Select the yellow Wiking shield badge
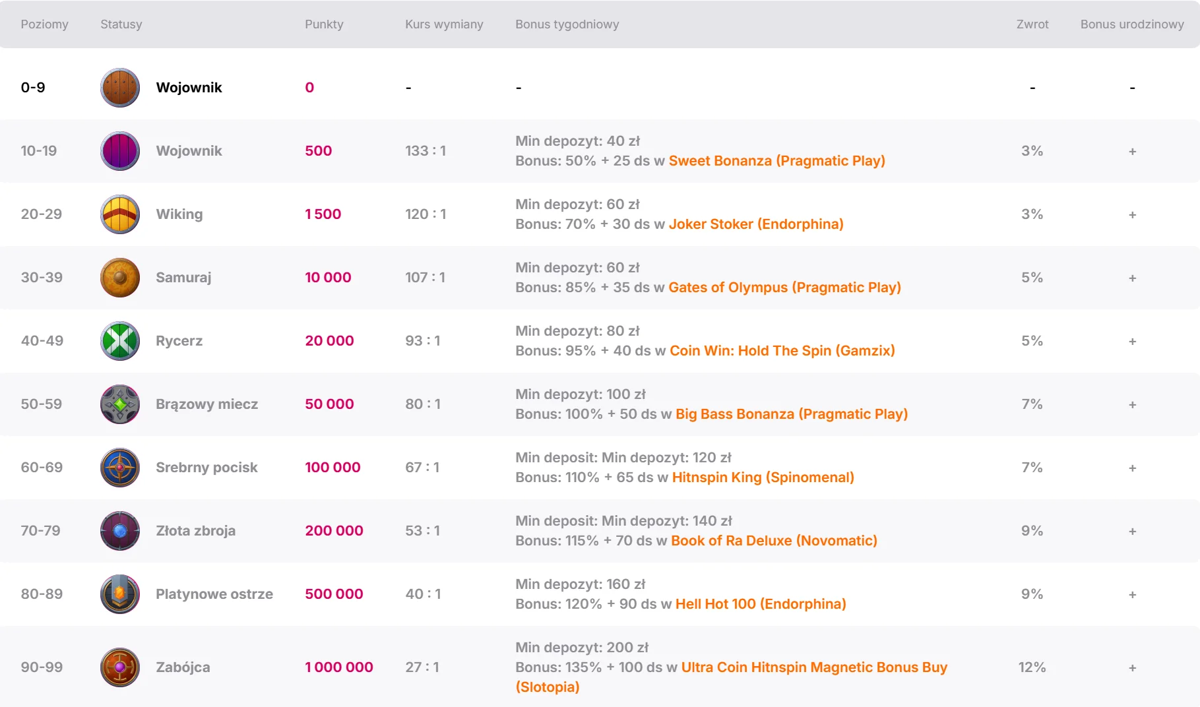The image size is (1200, 707). pos(120,214)
